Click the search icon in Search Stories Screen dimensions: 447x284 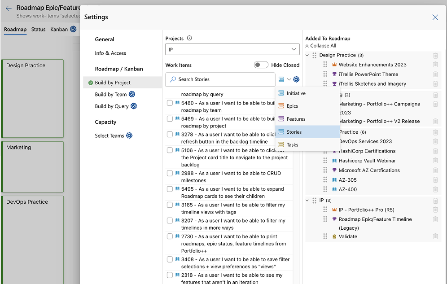[173, 79]
